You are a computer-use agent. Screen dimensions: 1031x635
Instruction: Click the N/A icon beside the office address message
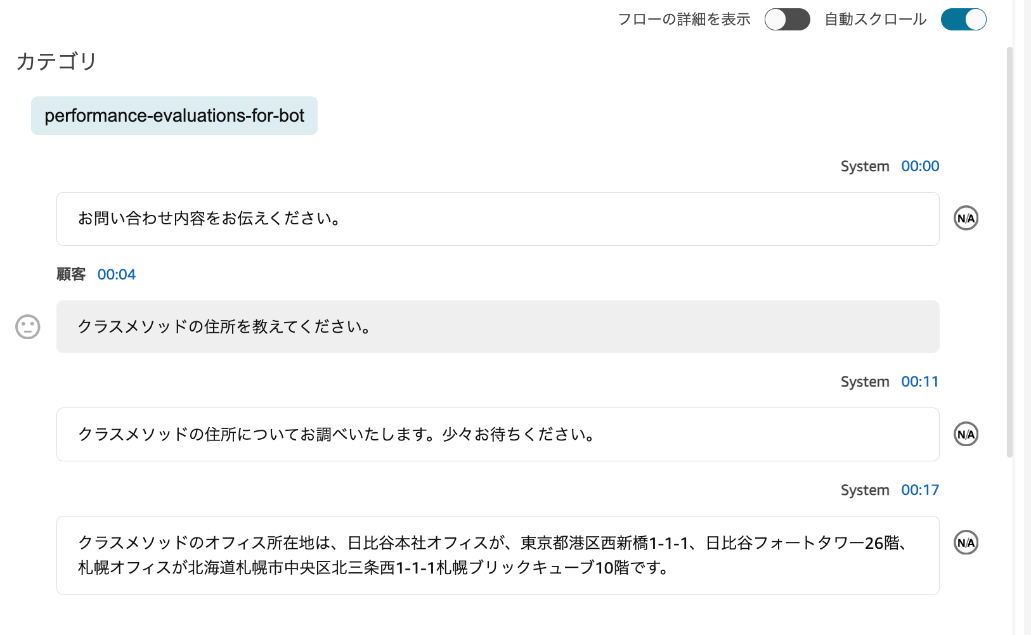965,542
